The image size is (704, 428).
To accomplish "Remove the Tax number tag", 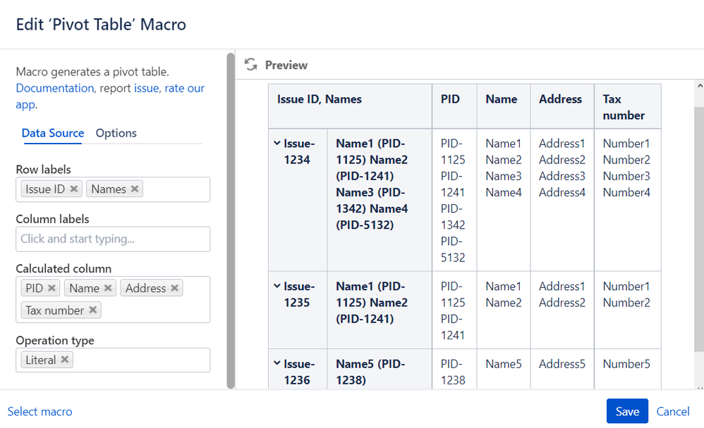I will click(x=93, y=310).
